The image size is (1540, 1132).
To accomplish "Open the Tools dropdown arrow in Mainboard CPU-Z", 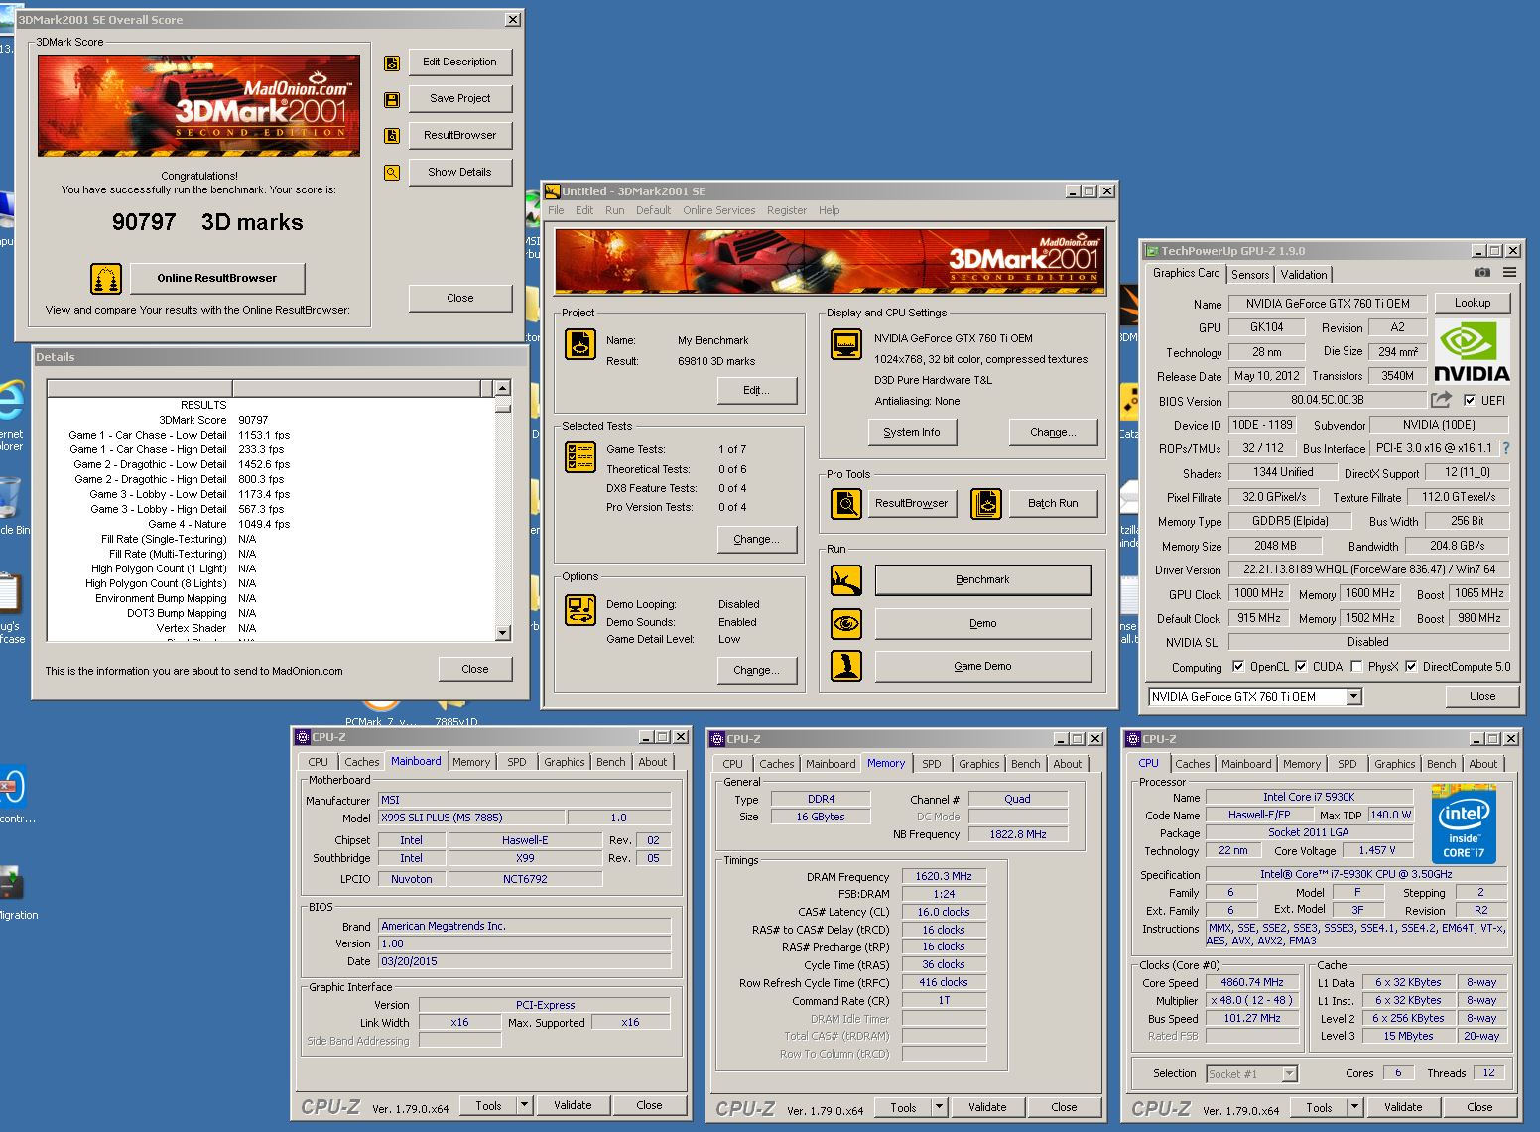I will (x=525, y=1104).
